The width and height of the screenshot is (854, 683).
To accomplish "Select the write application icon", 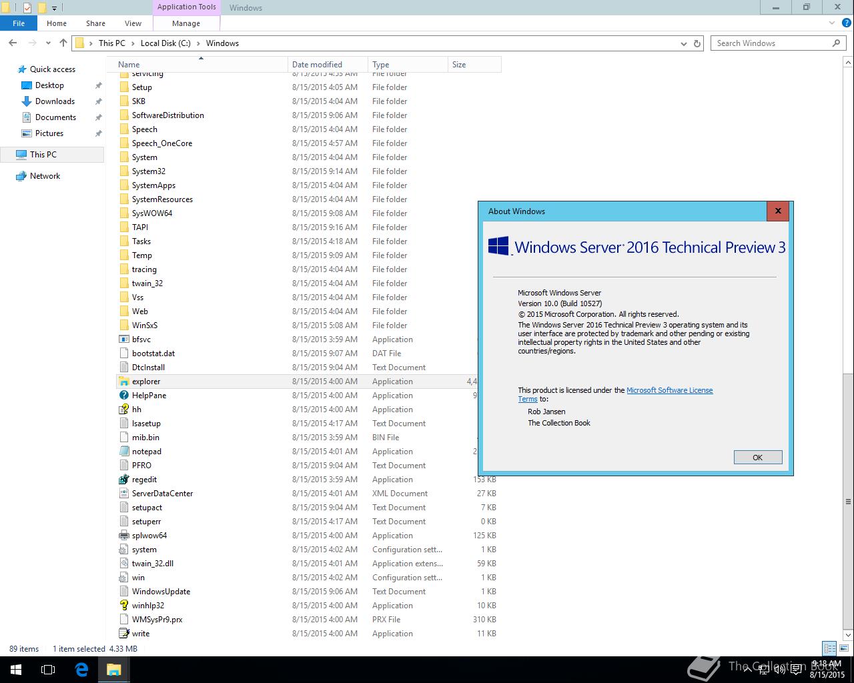I will point(123,634).
